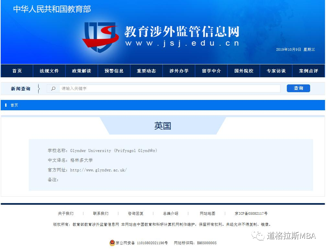Click the 教育涉外监管信息网 site title
The image size is (326, 250).
182,32
